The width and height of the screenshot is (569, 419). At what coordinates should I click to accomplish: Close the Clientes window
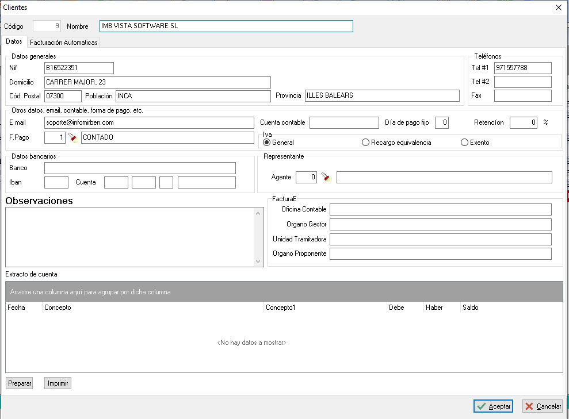[559, 7]
